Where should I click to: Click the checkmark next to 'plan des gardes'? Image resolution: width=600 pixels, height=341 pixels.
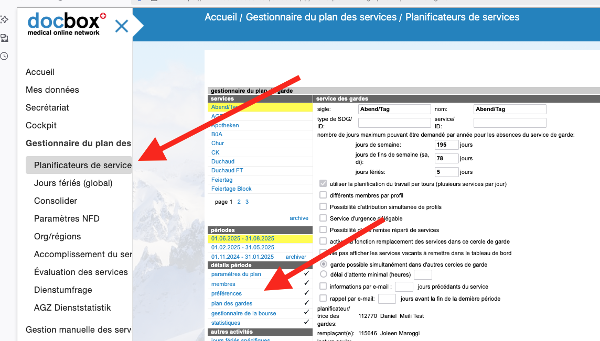pos(307,303)
